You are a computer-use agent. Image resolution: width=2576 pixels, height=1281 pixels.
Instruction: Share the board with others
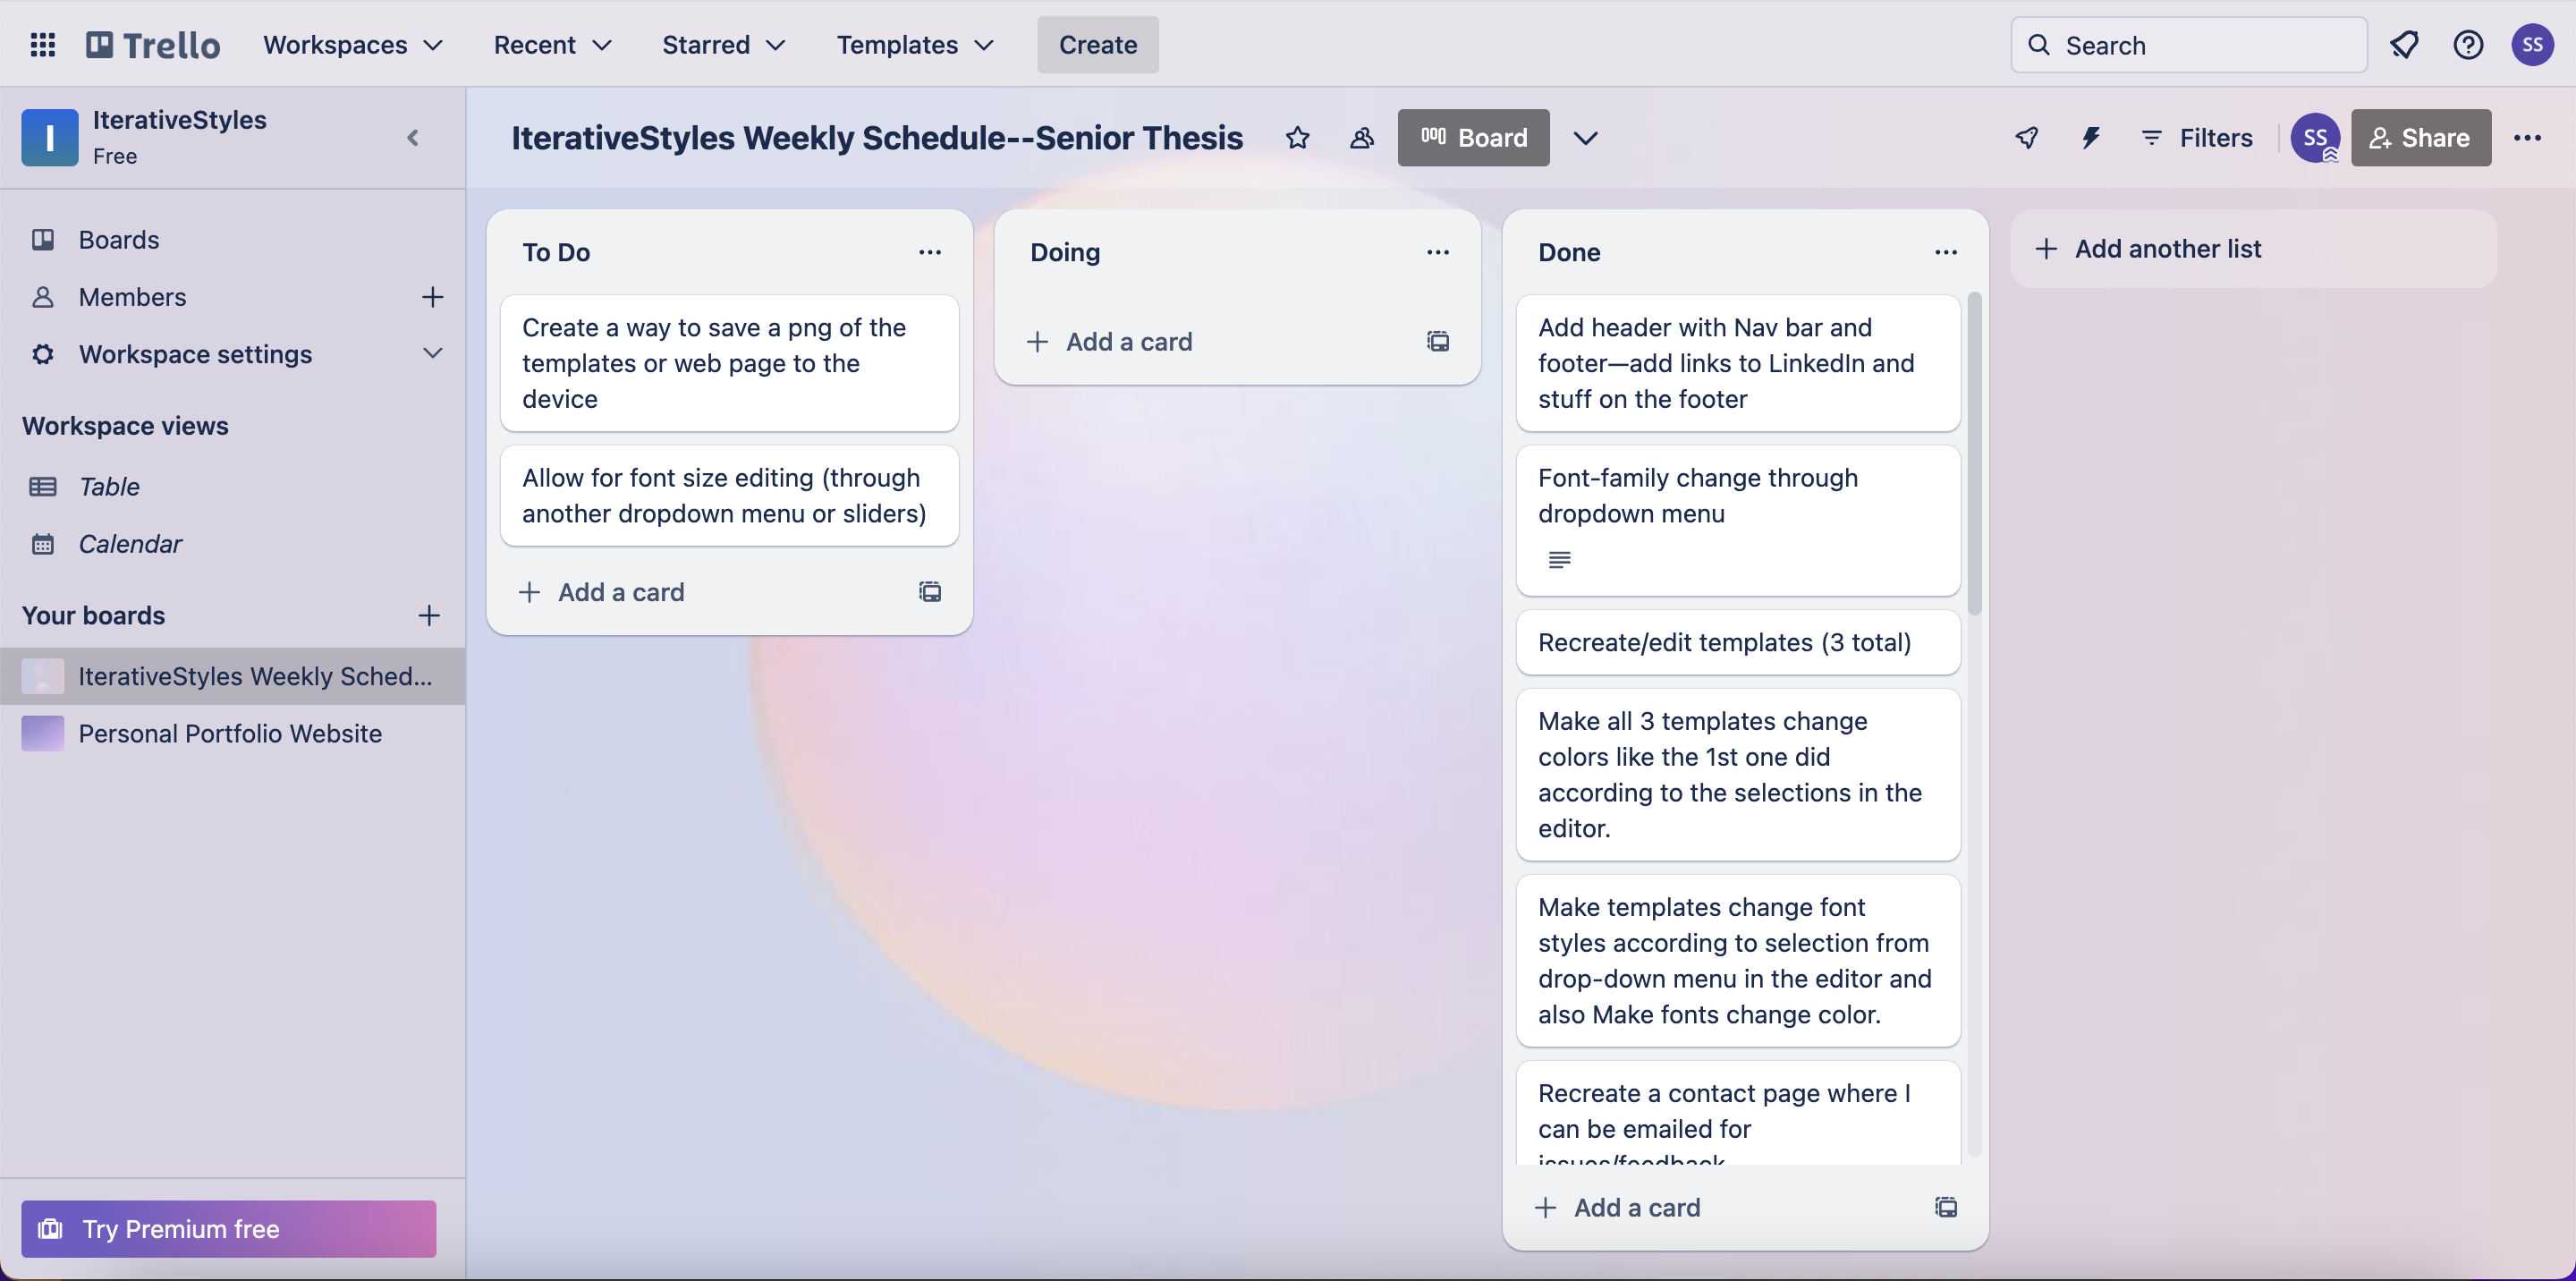click(x=2421, y=138)
